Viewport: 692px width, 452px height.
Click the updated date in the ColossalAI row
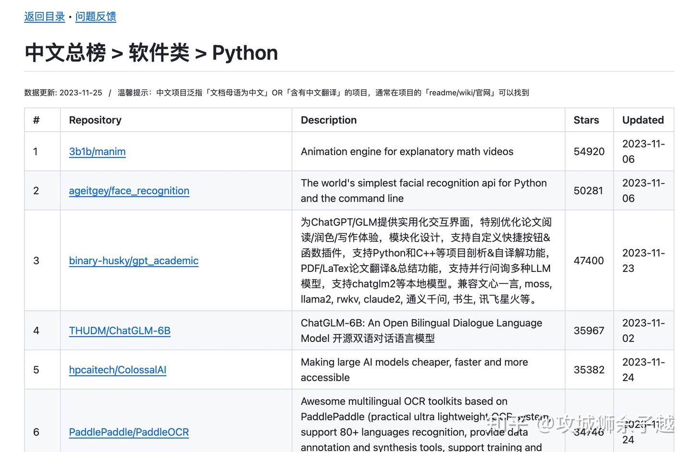coord(643,370)
